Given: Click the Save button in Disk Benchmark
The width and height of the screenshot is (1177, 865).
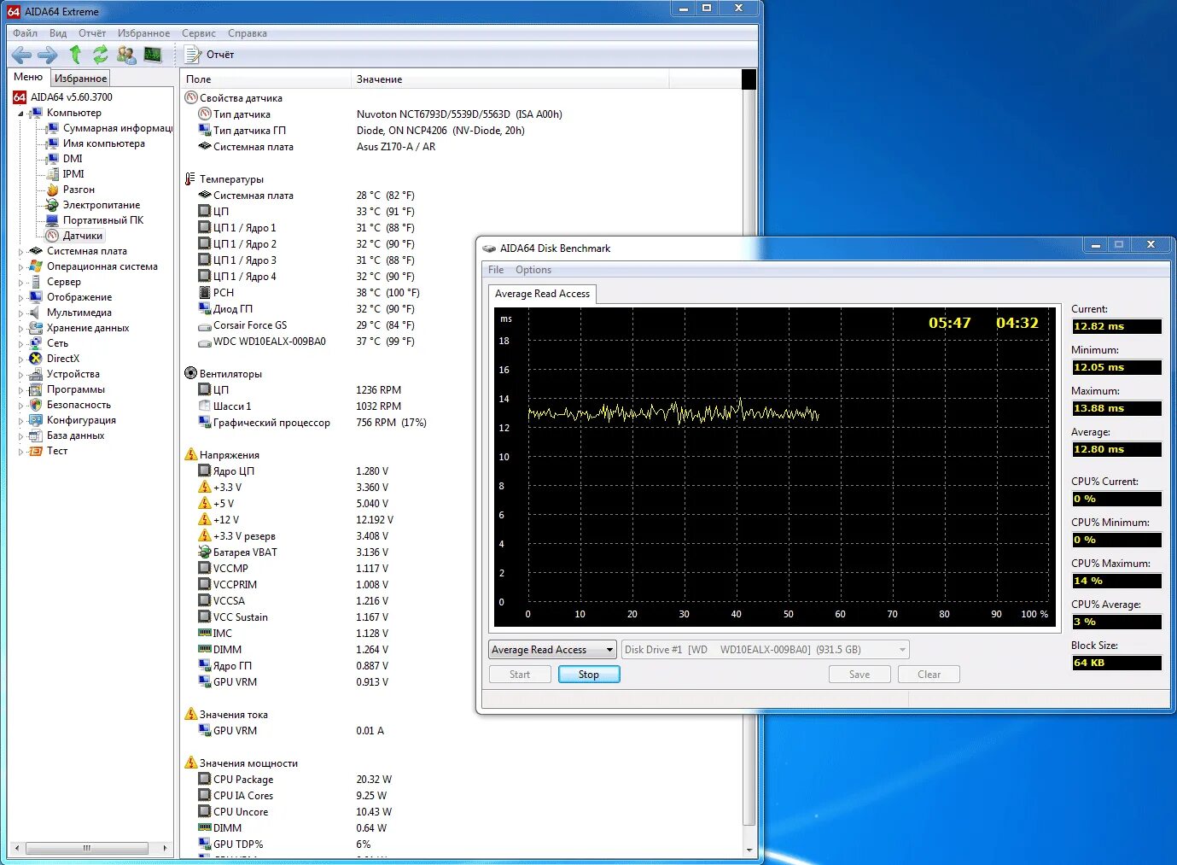Looking at the screenshot, I should [x=859, y=675].
